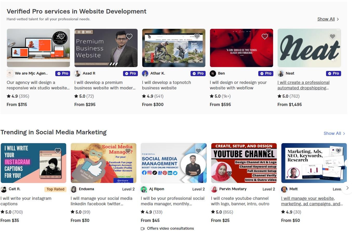Image resolution: width=352 pixels, height=231 pixels.
Task: Click seller name Enduena
Action: (86, 189)
